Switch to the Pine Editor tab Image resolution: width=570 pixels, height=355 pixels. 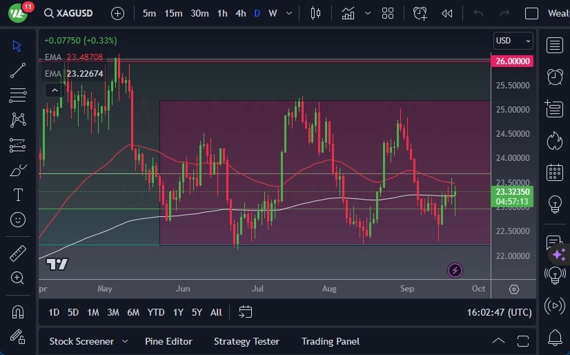(168, 341)
